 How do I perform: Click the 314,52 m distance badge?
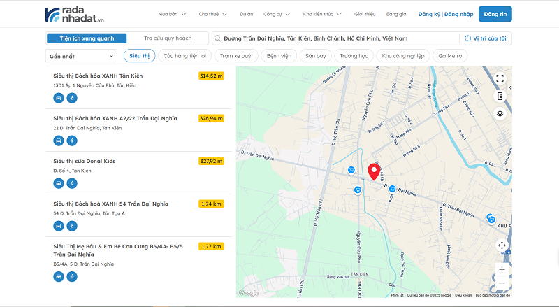[x=212, y=76]
